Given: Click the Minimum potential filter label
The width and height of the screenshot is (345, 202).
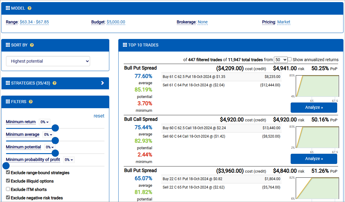Looking at the screenshot, I should click(x=23, y=147).
